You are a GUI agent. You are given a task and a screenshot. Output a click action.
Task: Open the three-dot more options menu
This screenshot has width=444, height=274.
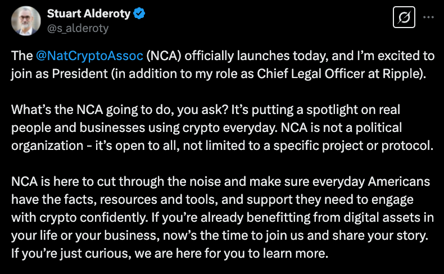[x=428, y=17]
